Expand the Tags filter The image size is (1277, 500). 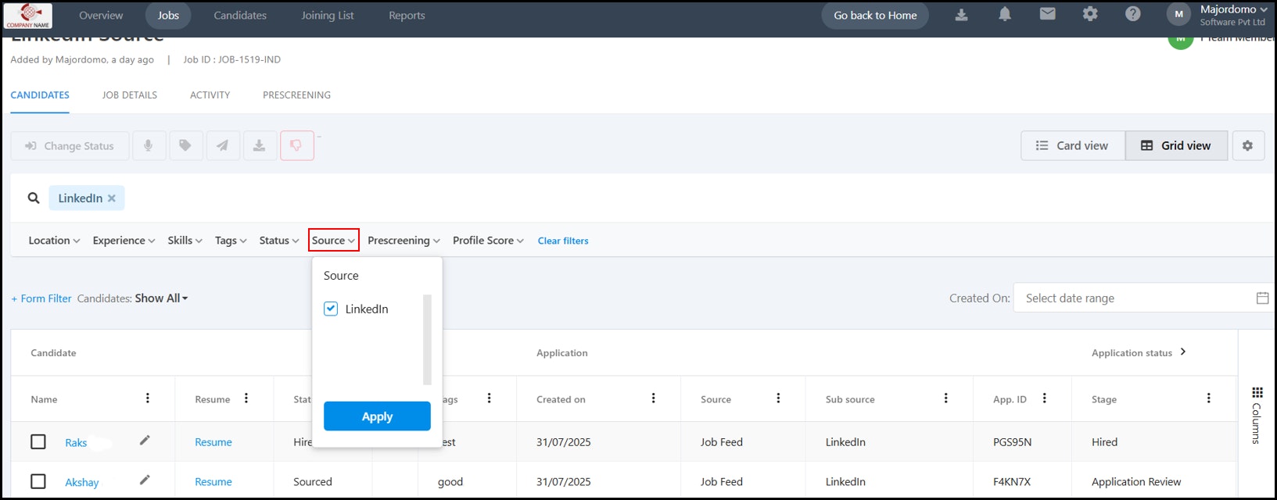coord(231,241)
